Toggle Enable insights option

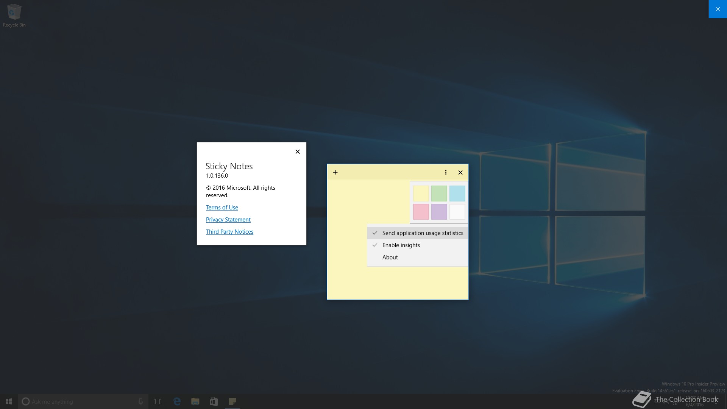418,245
